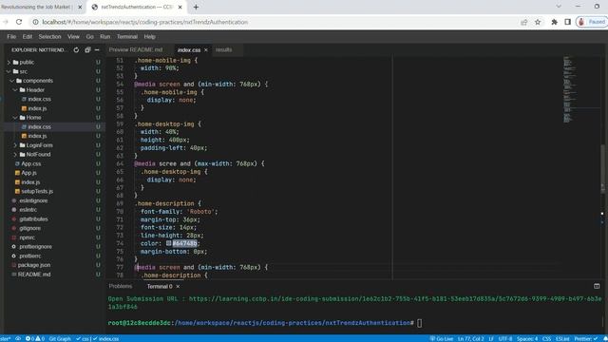Viewport: 608px width, 342px height.
Task: Click ESLint in the status bar
Action: click(x=562, y=339)
